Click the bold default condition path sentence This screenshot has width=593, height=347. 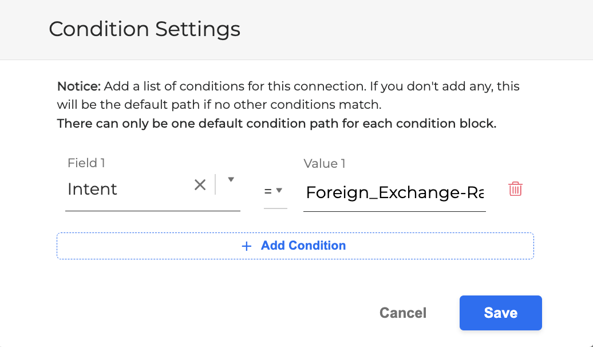[x=276, y=124]
